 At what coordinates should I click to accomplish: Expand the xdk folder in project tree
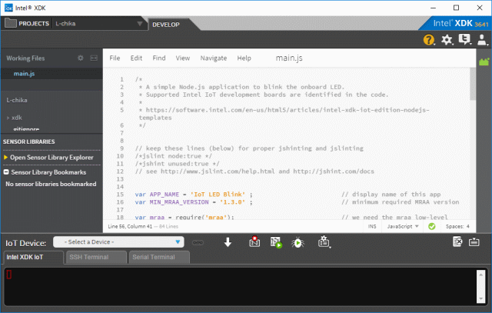point(8,118)
